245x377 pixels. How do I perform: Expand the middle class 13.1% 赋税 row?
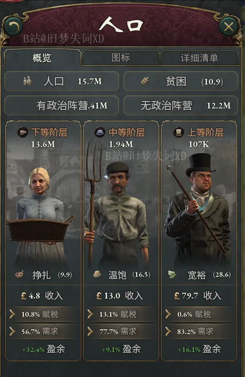click(x=121, y=314)
